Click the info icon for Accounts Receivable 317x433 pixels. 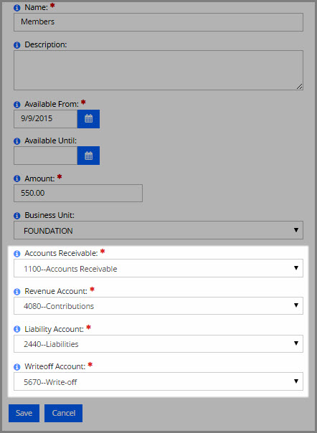click(17, 254)
